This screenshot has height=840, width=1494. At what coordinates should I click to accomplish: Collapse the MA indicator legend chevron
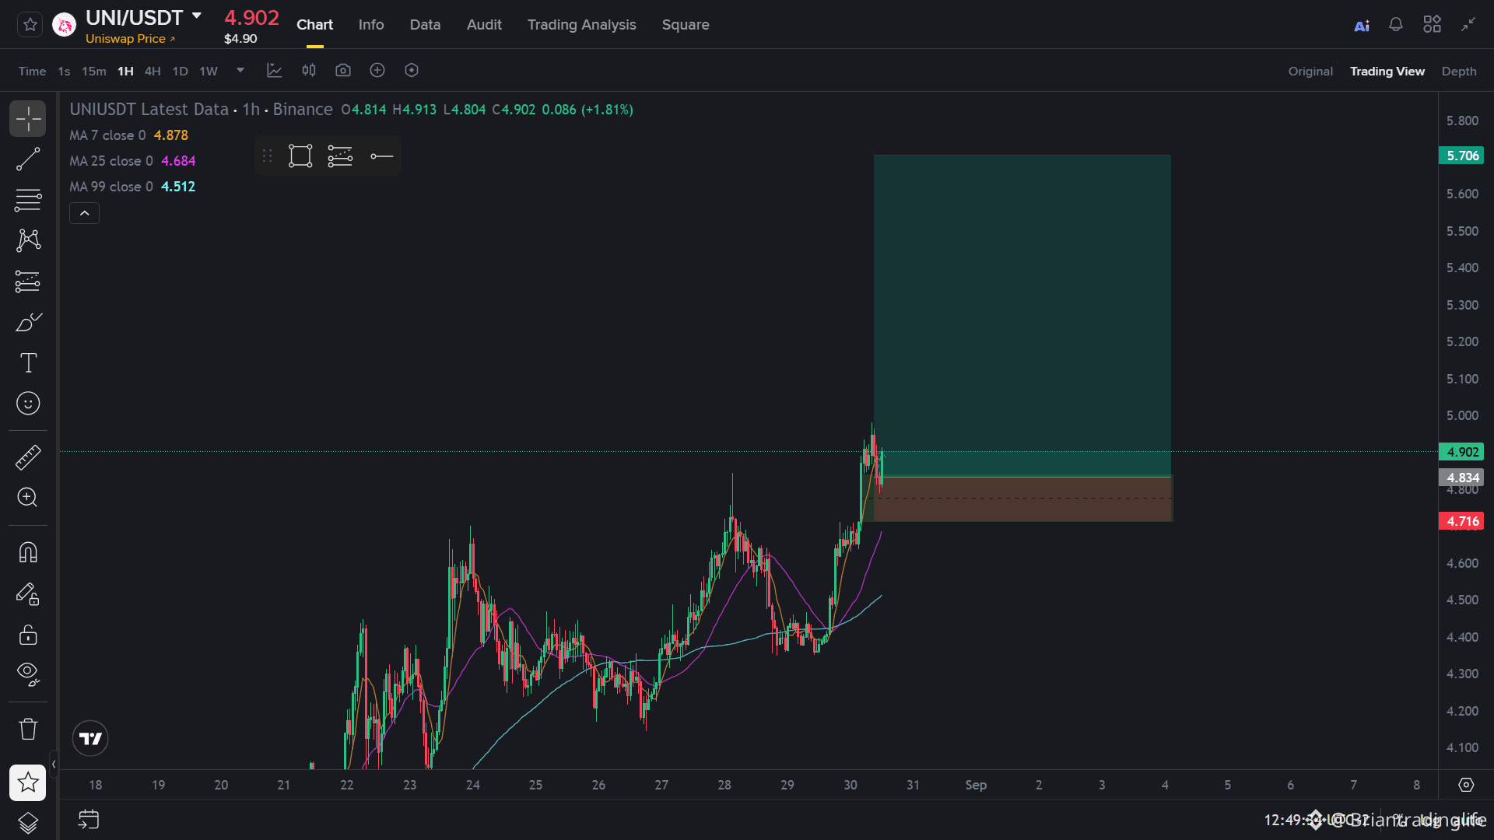(x=84, y=213)
